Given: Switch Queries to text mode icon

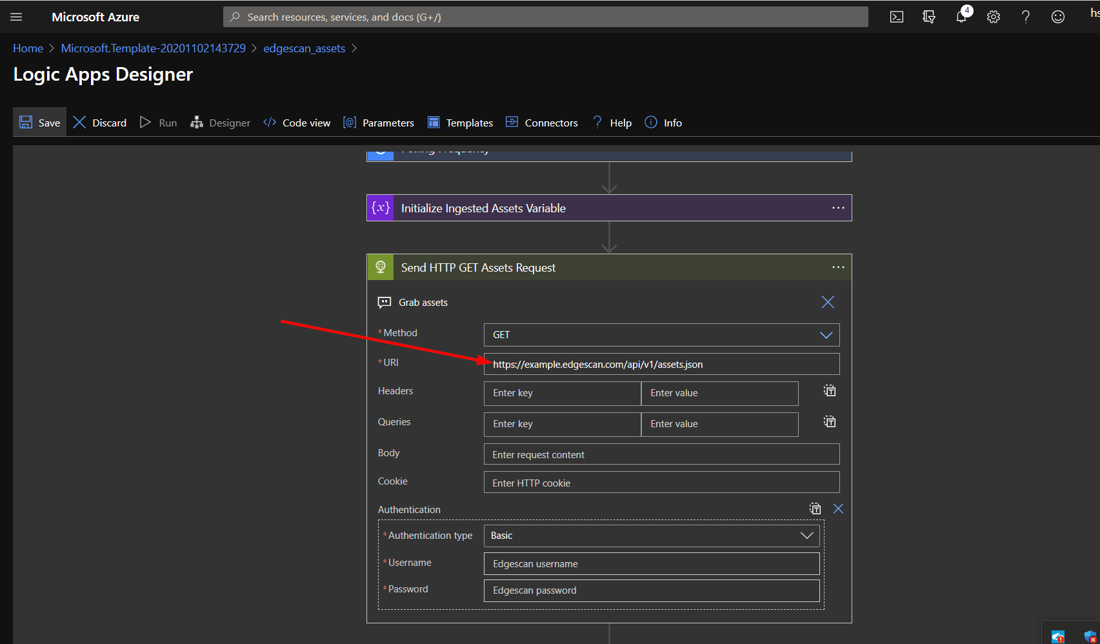Looking at the screenshot, I should tap(830, 421).
